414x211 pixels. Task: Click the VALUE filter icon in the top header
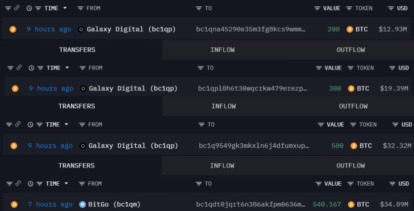point(317,8)
